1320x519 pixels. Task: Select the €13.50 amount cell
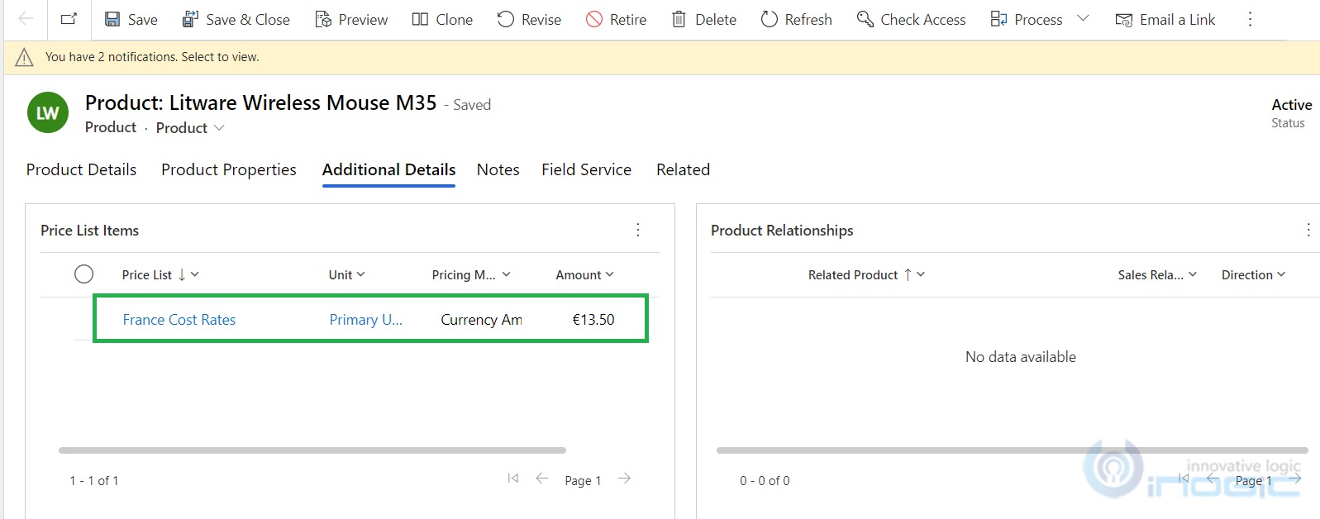click(x=593, y=320)
